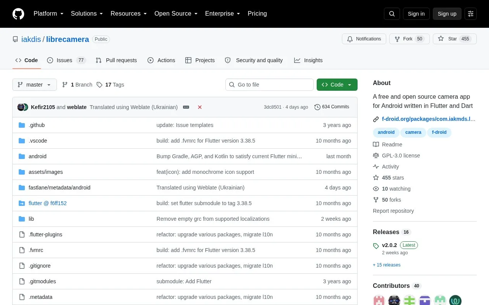Open the master branch selector dropdown
Viewport: 489px width, 305px height.
pyautogui.click(x=34, y=85)
